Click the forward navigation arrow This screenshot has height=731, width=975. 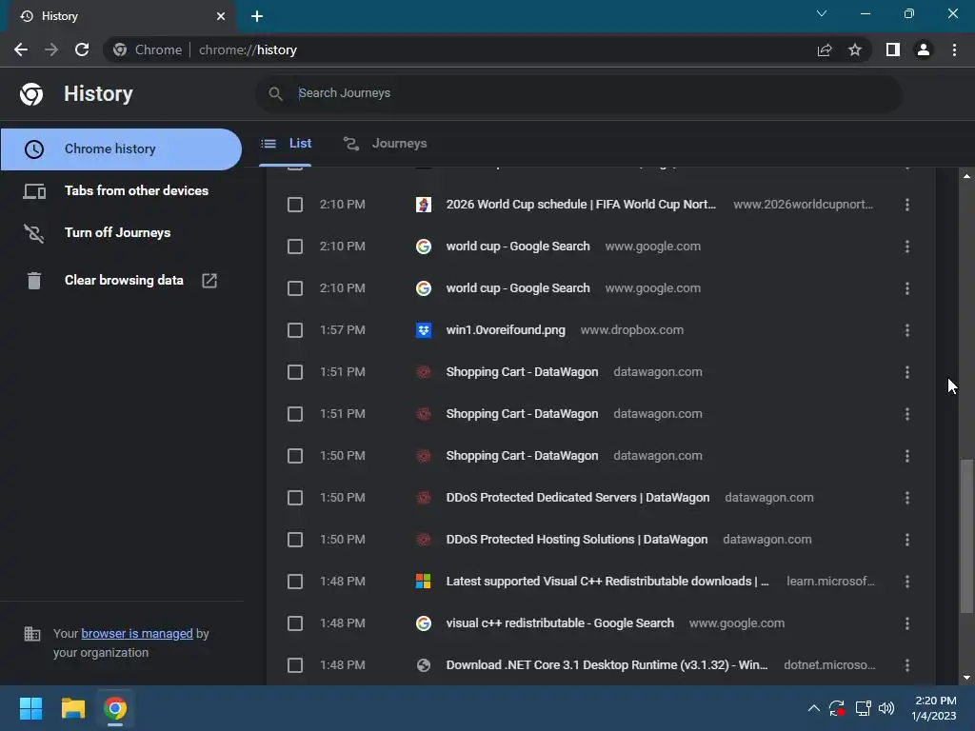[51, 49]
